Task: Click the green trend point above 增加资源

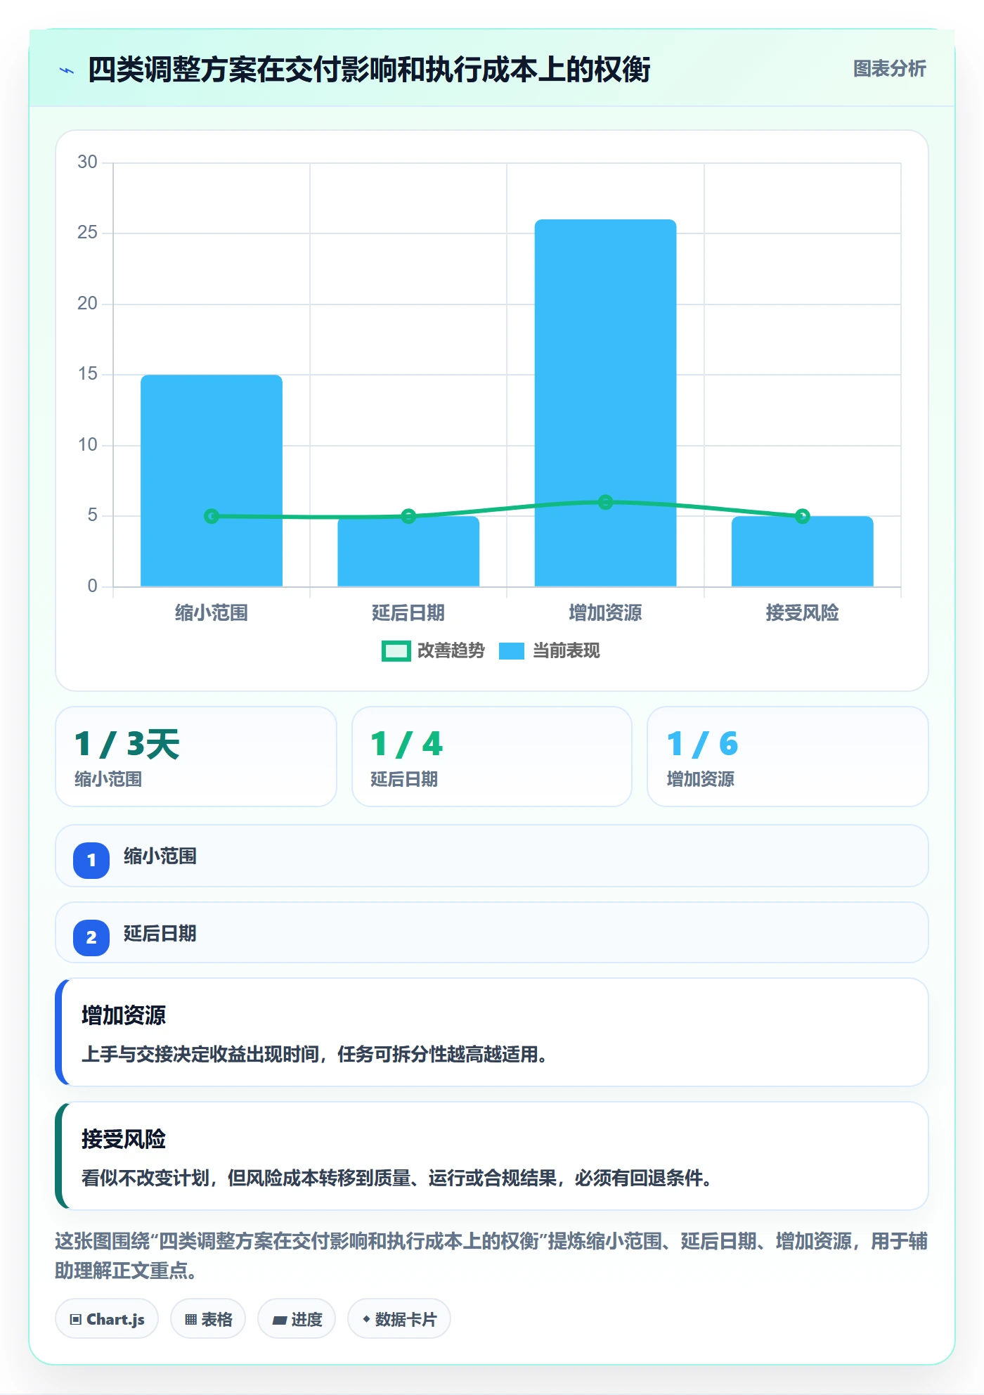Action: pos(605,502)
